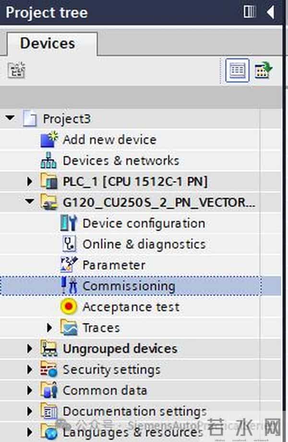Screen dimensions: 288x442
Task: Click the Online & diagnostics stethoscope icon
Action: point(69,244)
